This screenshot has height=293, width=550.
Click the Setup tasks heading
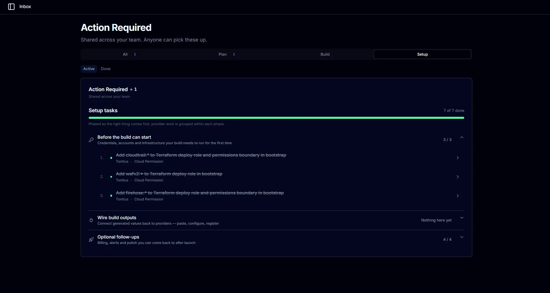(x=103, y=110)
